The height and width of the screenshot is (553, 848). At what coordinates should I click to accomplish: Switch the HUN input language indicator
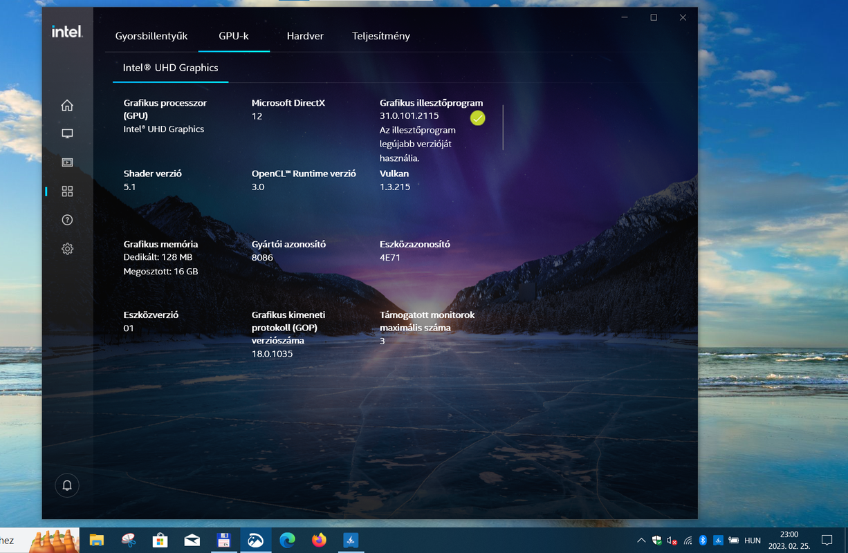pos(753,541)
